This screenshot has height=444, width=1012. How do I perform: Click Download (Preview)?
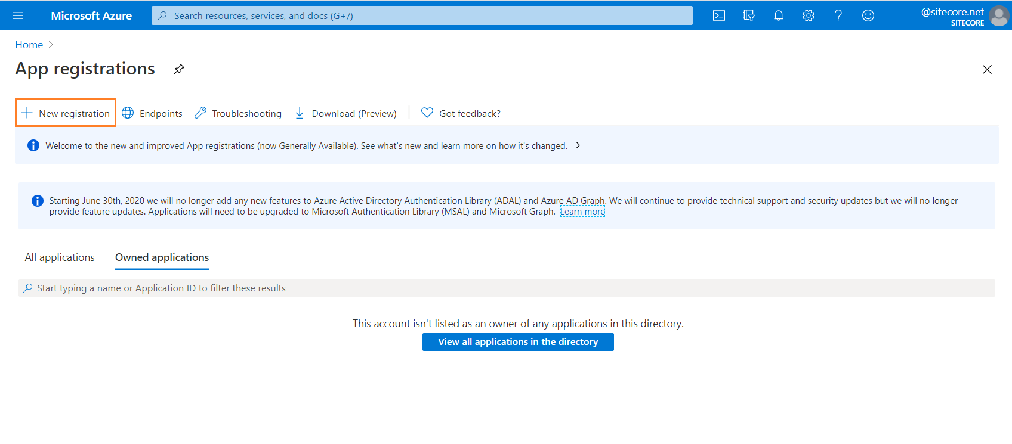pos(345,113)
